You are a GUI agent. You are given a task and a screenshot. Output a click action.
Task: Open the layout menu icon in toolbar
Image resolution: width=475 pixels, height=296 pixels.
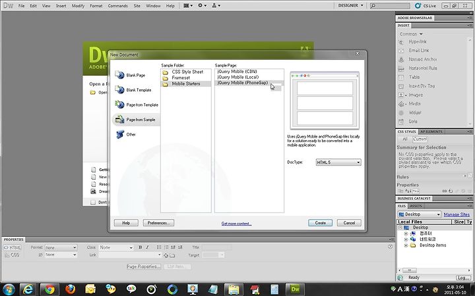point(188,5)
